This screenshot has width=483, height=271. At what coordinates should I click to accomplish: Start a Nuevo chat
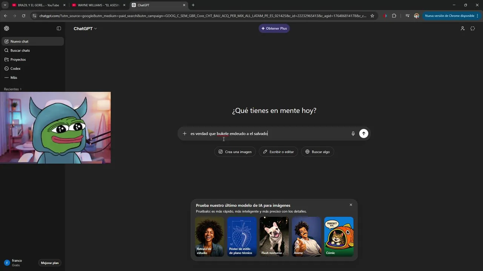point(33,41)
